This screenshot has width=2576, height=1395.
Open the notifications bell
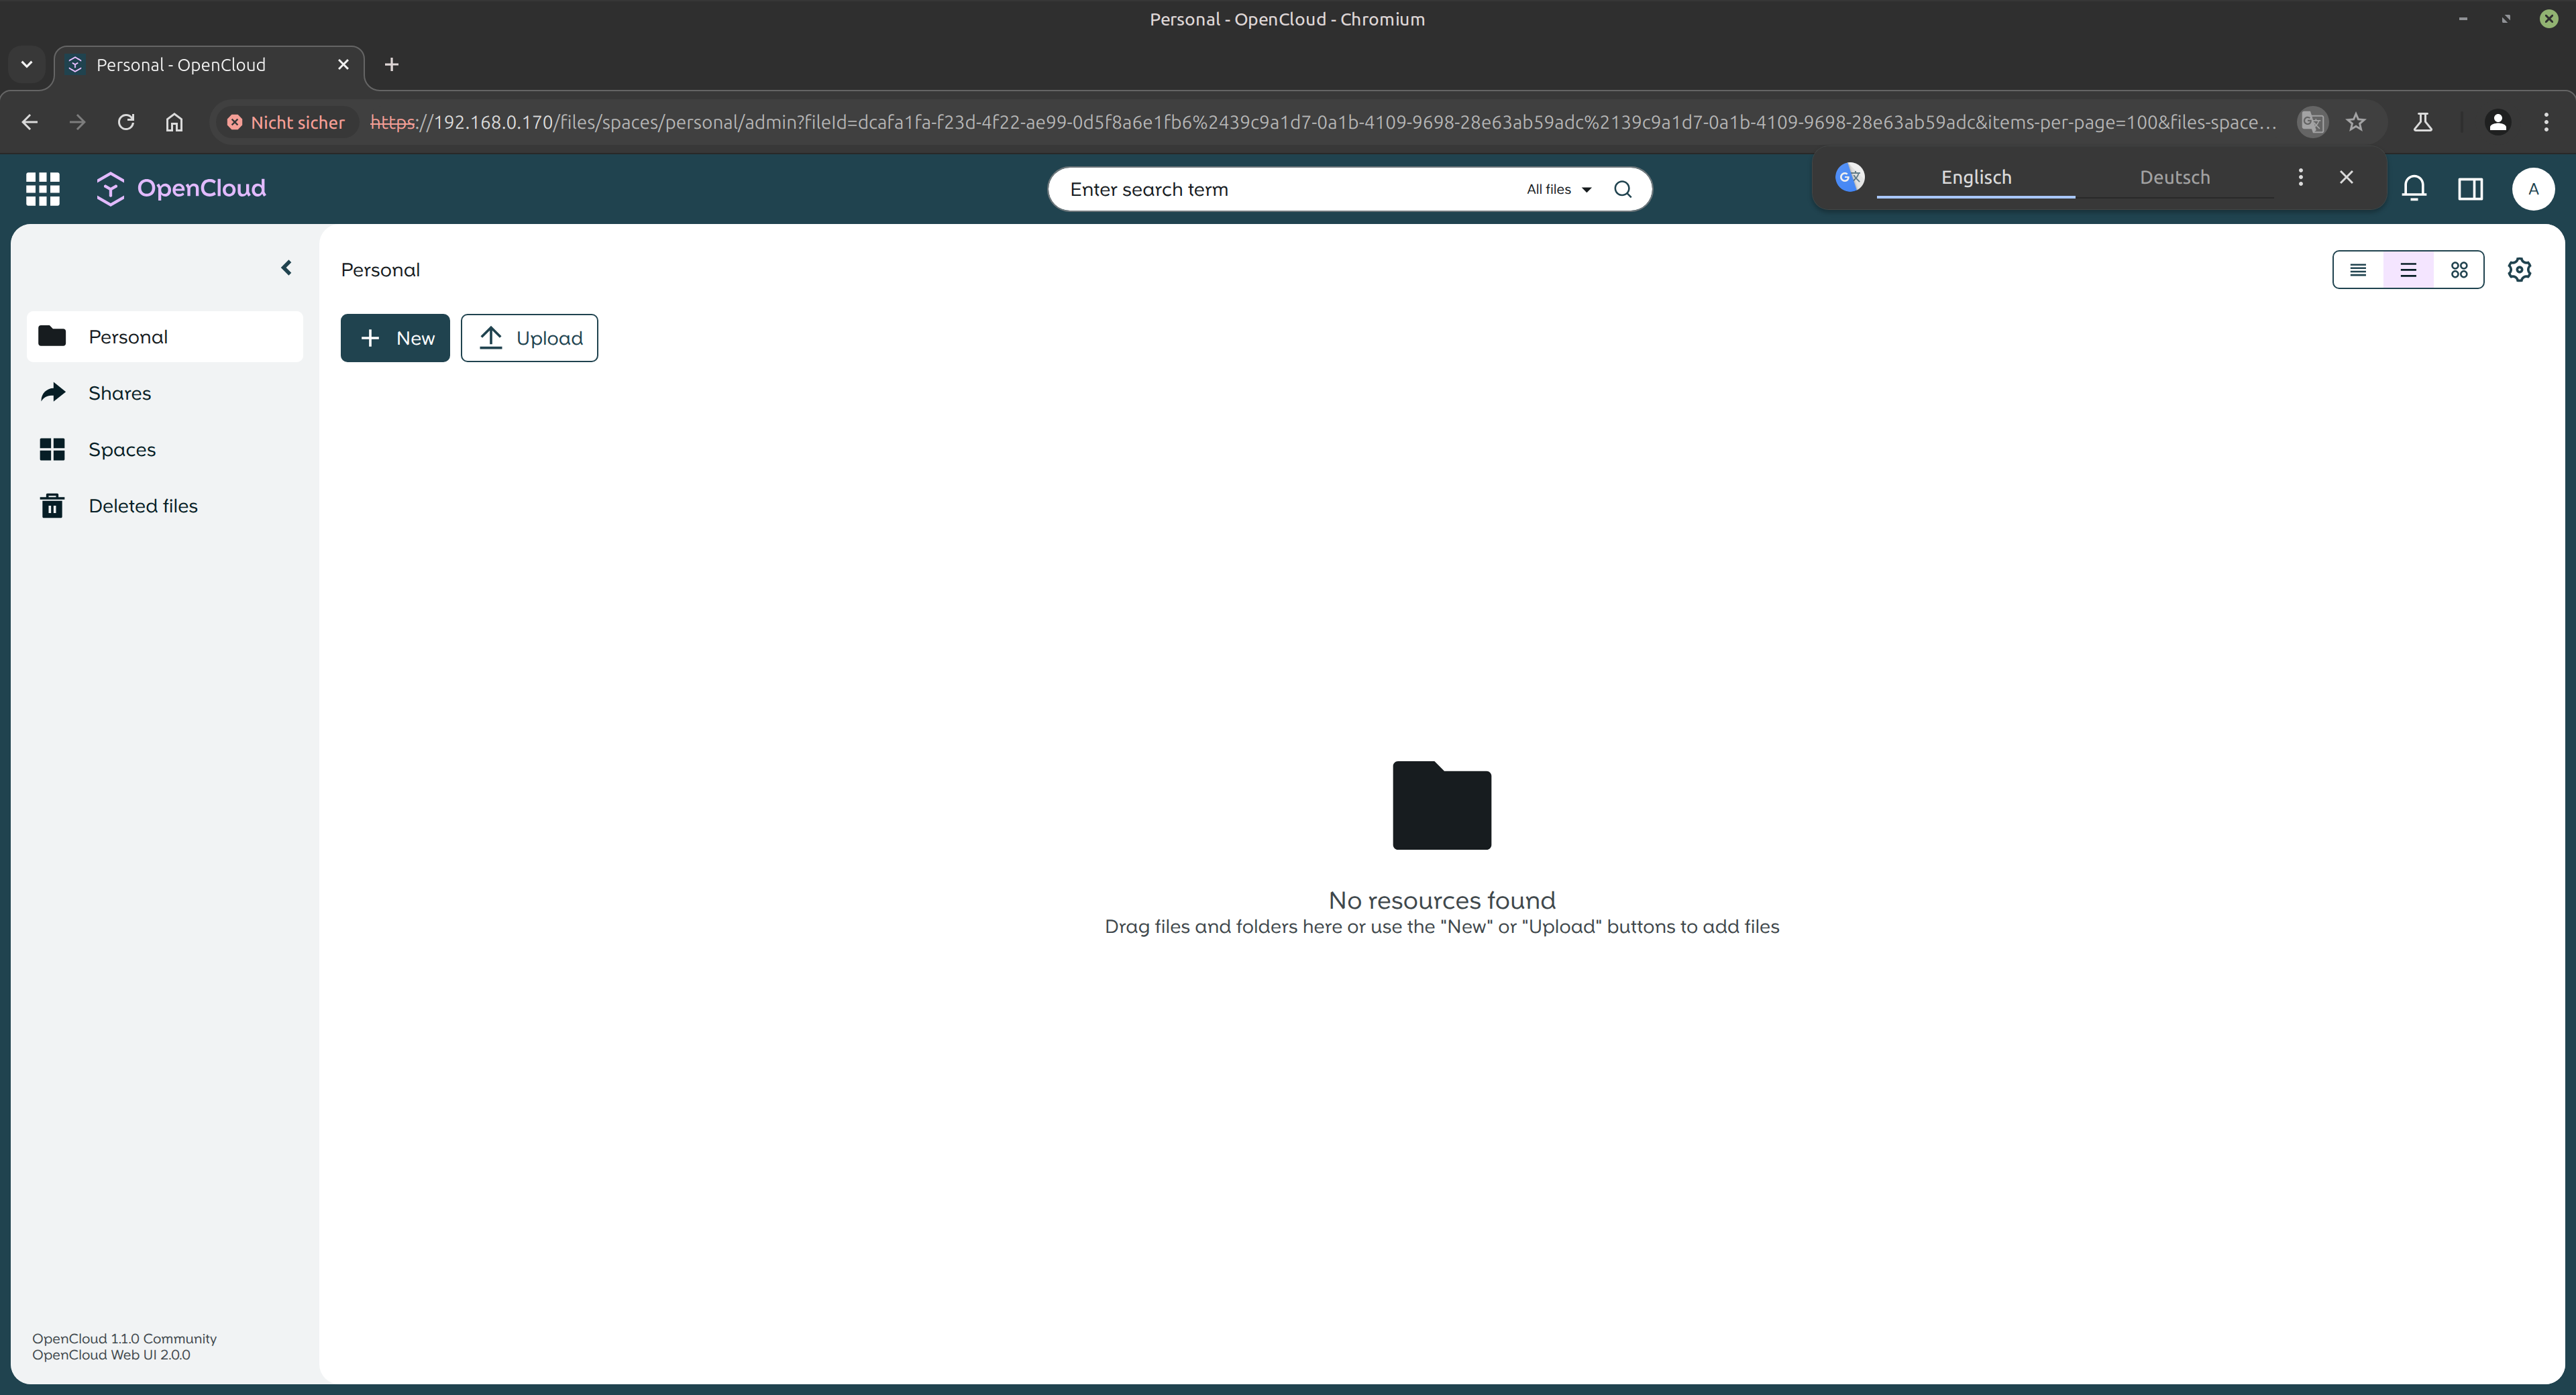tap(2414, 188)
